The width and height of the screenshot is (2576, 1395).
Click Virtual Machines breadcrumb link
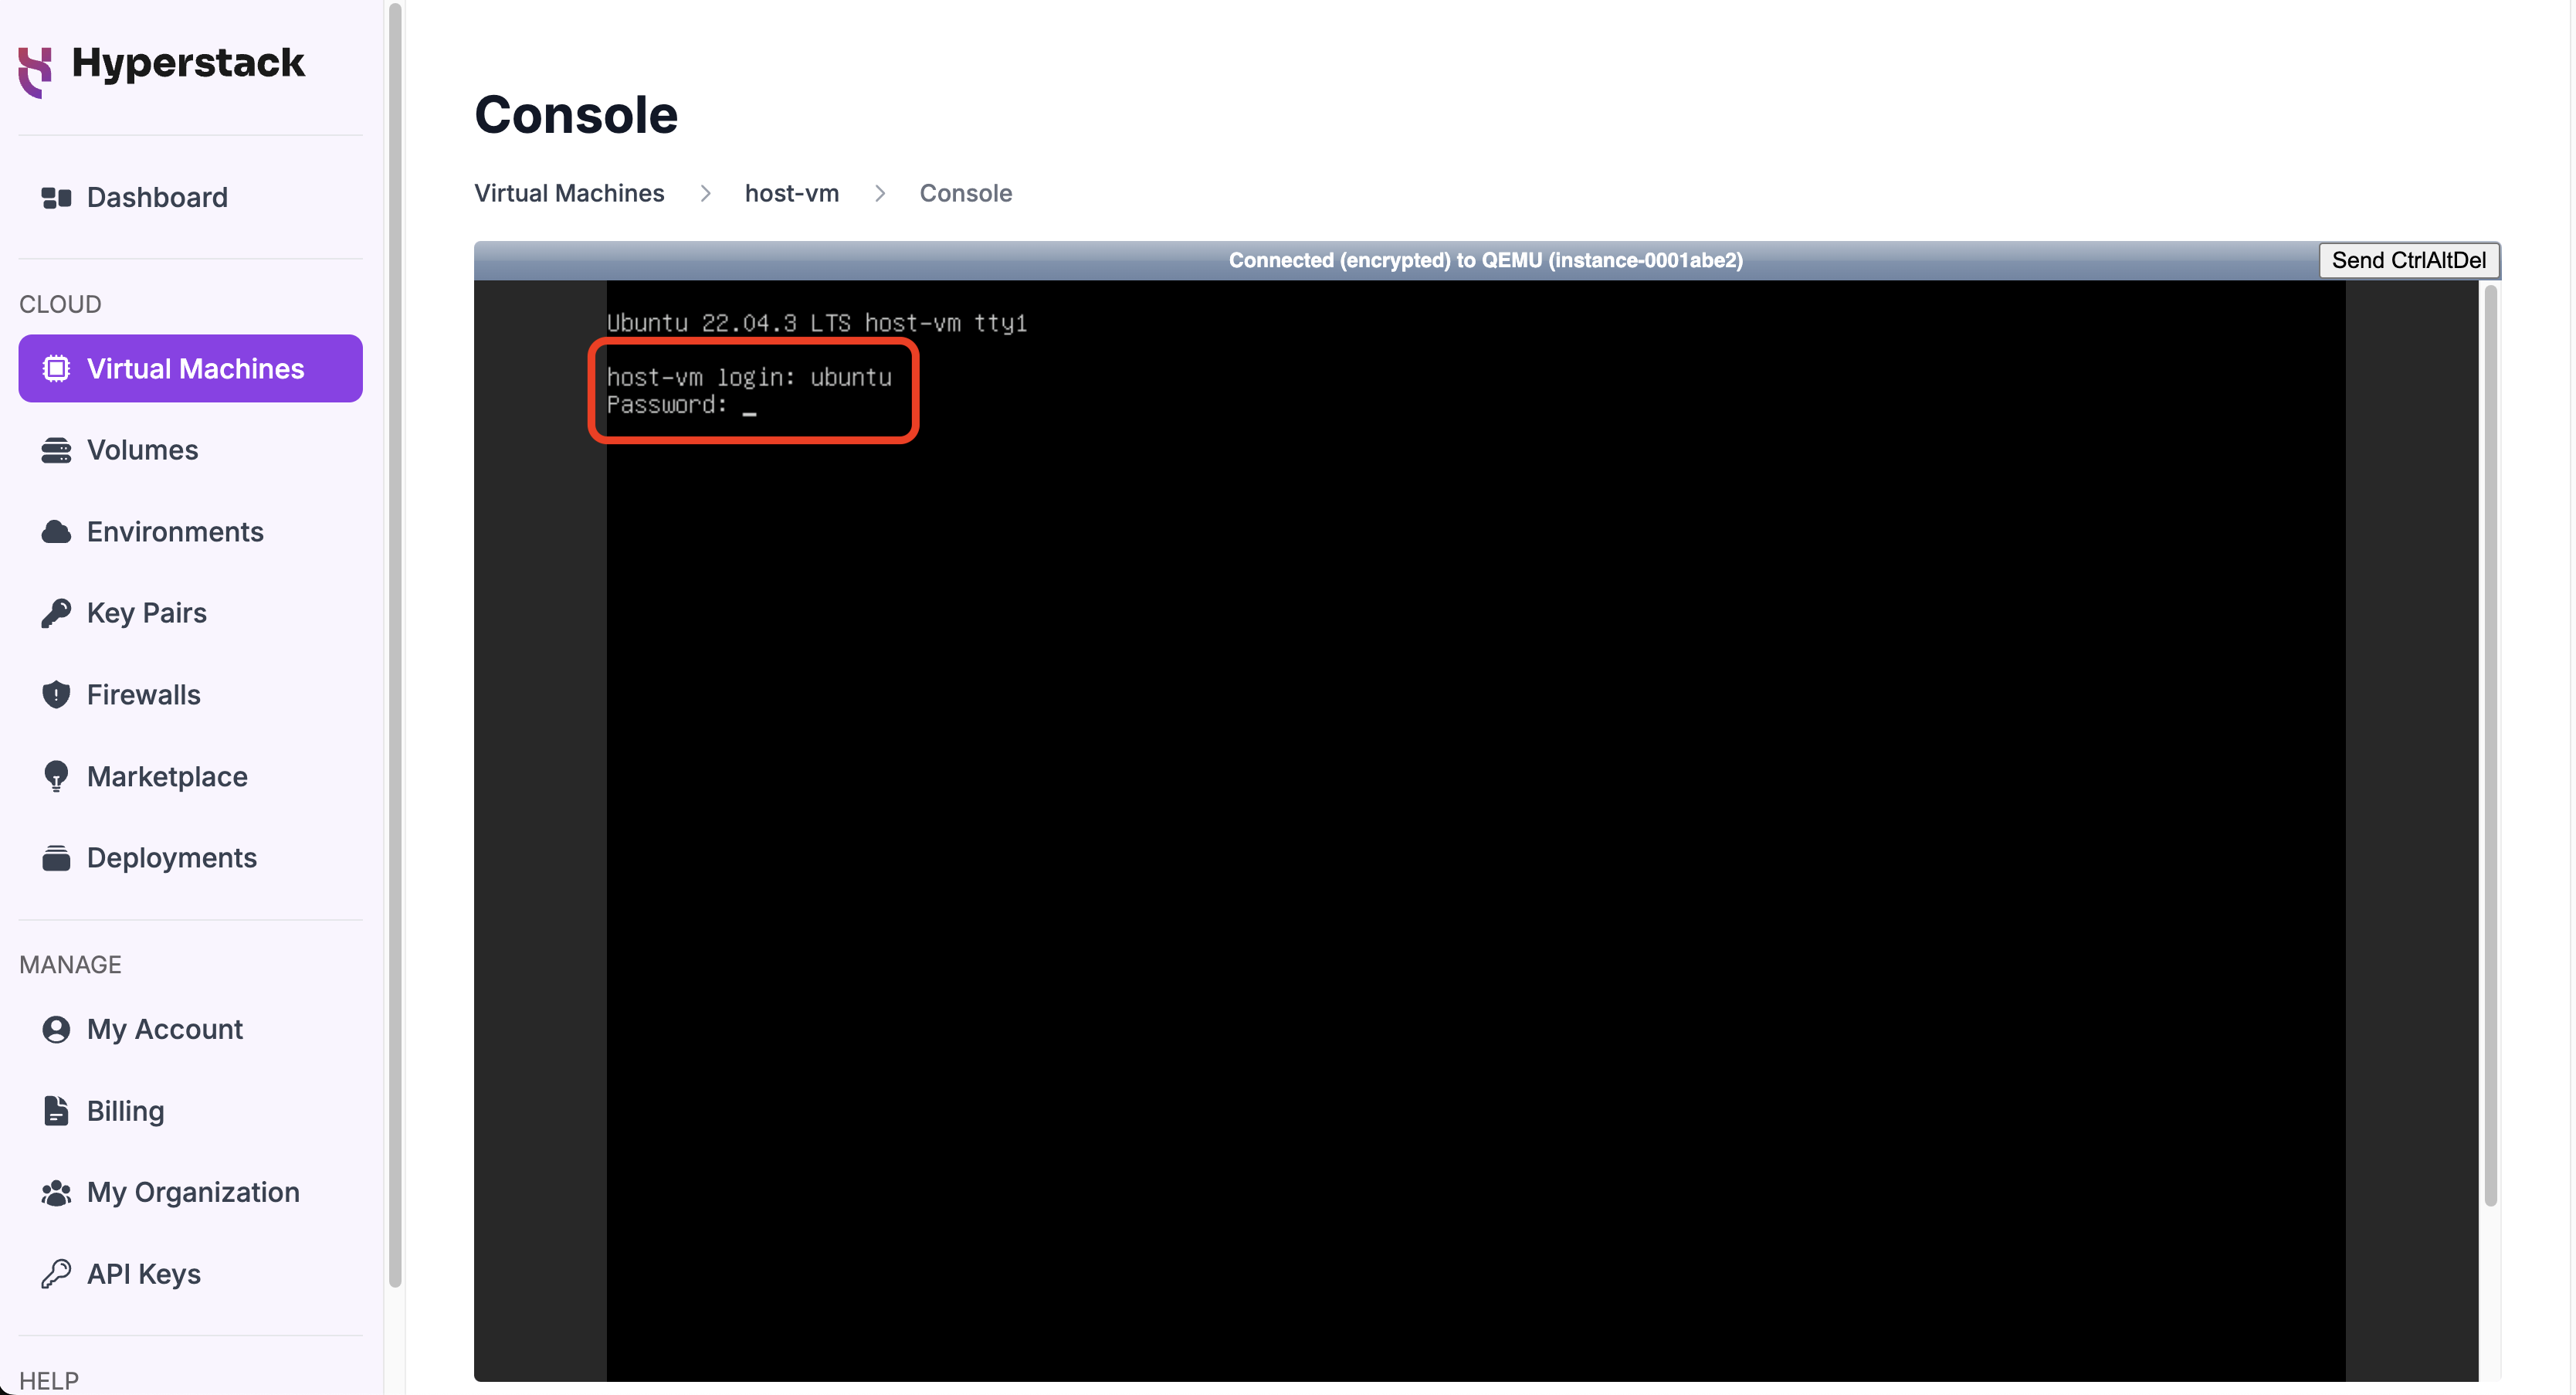569,193
